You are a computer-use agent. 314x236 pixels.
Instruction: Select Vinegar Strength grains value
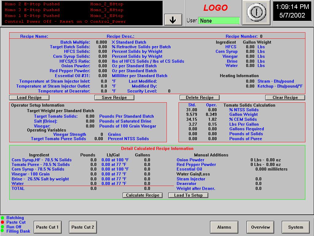point(102,135)
